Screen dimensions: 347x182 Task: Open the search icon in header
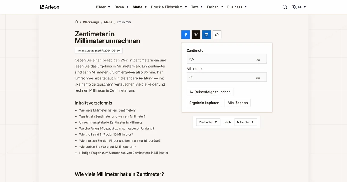(285, 7)
